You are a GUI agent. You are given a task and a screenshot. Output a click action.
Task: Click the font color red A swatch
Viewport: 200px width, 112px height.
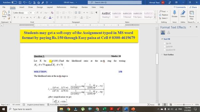[x=50, y=17]
